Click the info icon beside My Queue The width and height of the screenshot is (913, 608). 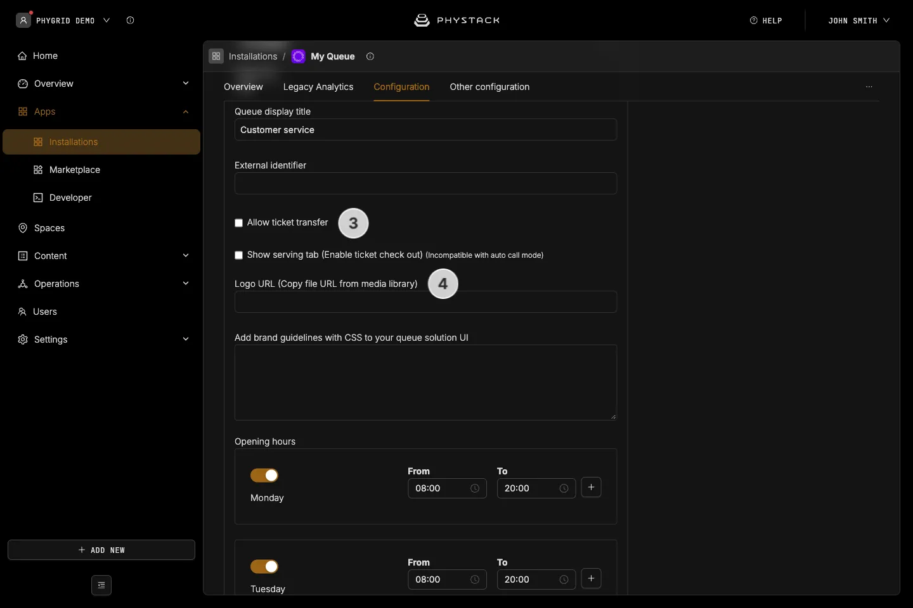(370, 56)
